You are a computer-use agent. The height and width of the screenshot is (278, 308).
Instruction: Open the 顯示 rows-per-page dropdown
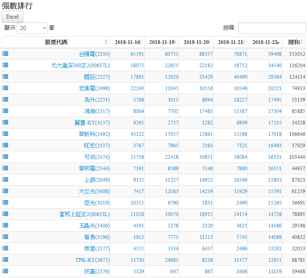click(32, 28)
